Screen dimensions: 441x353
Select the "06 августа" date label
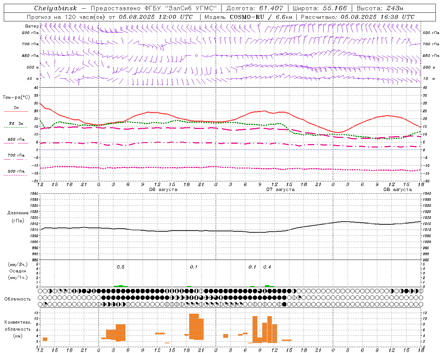coord(163,190)
